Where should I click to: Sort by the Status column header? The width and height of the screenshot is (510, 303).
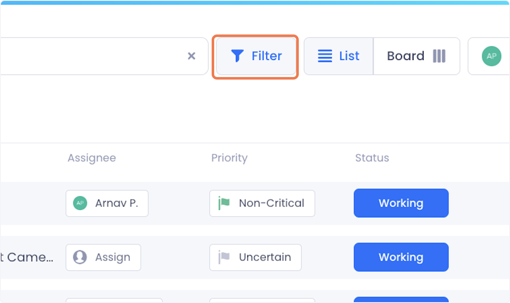point(372,158)
